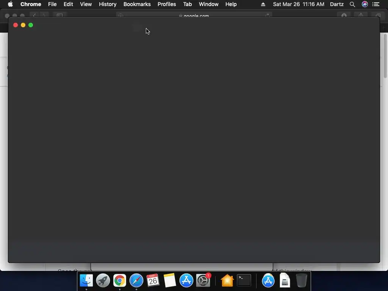Open Siri from the menu bar

coord(365,4)
